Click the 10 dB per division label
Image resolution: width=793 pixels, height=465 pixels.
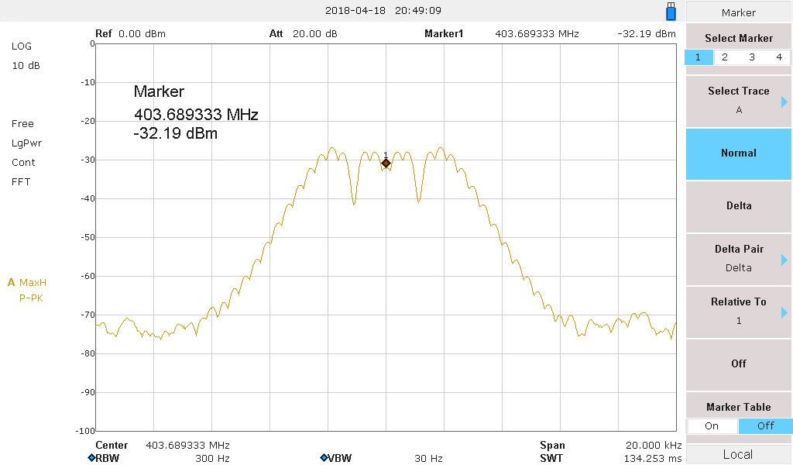coord(26,65)
